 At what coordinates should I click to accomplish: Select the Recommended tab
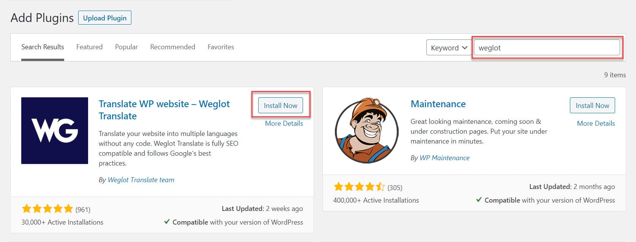coord(172,47)
